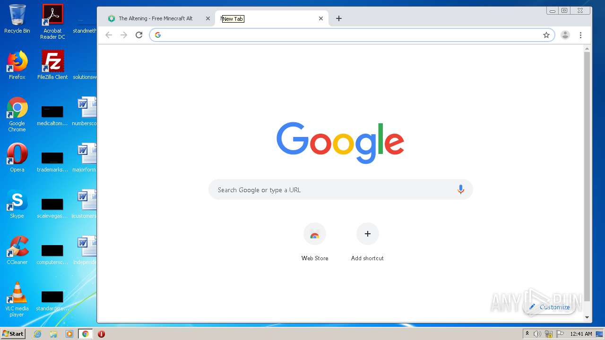Close the New Tab tab
Image resolution: width=605 pixels, height=340 pixels.
pos(321,18)
